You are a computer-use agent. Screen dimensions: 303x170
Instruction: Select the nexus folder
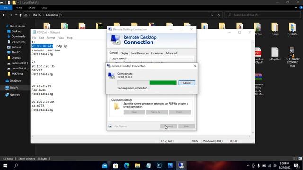click(275, 29)
